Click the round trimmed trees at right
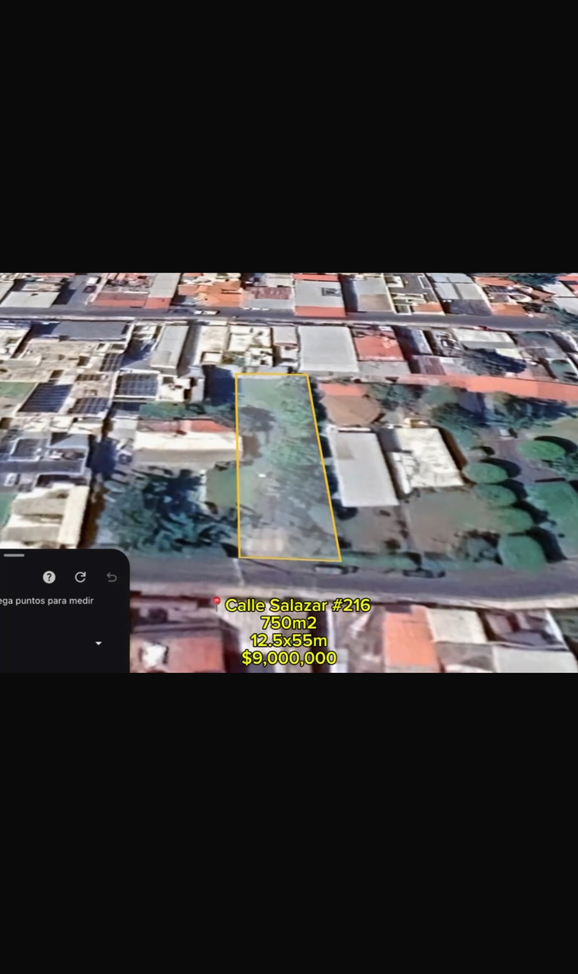The width and height of the screenshot is (578, 974). (x=519, y=503)
